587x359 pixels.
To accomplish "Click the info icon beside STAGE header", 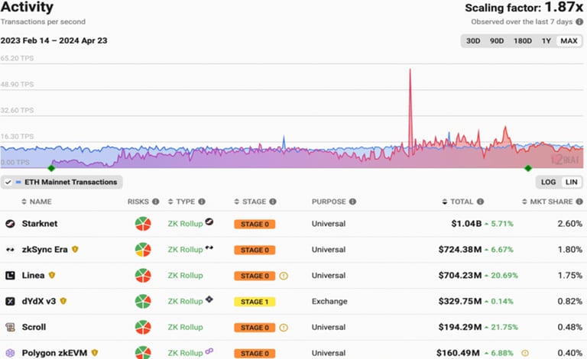I will [273, 202].
